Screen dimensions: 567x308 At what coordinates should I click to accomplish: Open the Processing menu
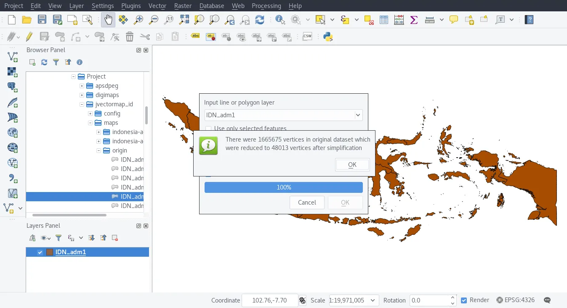pos(266,6)
